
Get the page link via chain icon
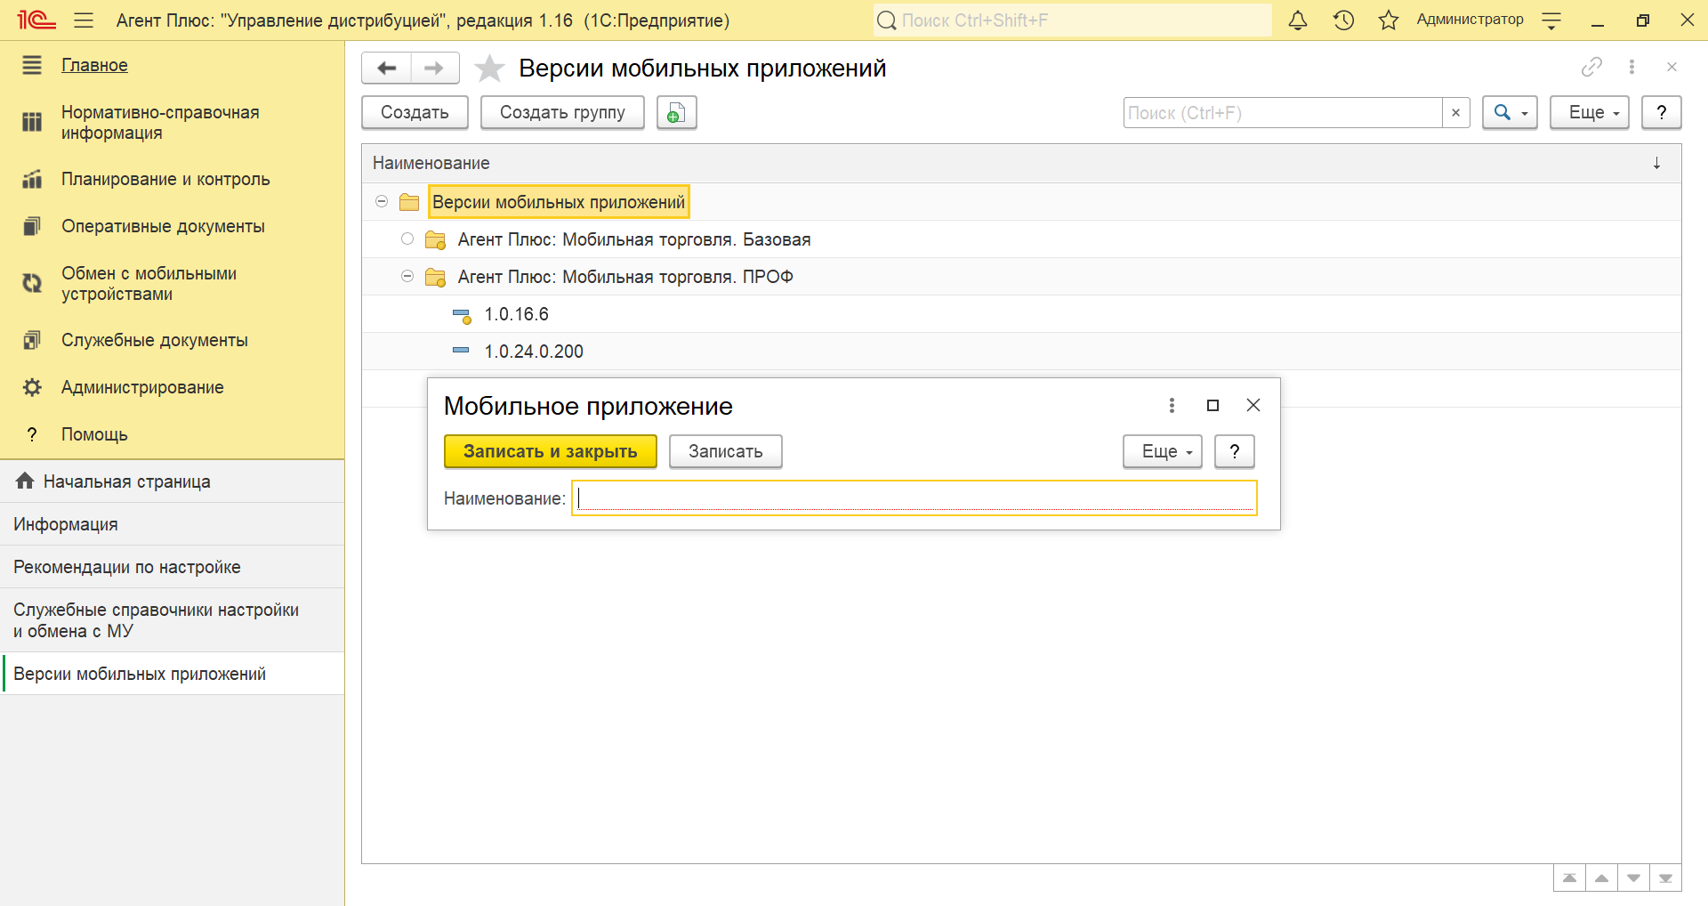coord(1591,67)
